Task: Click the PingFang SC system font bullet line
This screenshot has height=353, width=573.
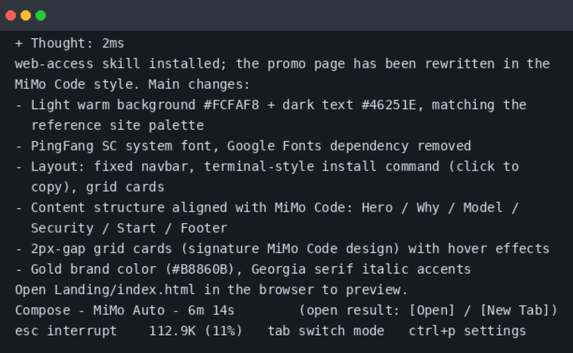Action: tap(243, 146)
